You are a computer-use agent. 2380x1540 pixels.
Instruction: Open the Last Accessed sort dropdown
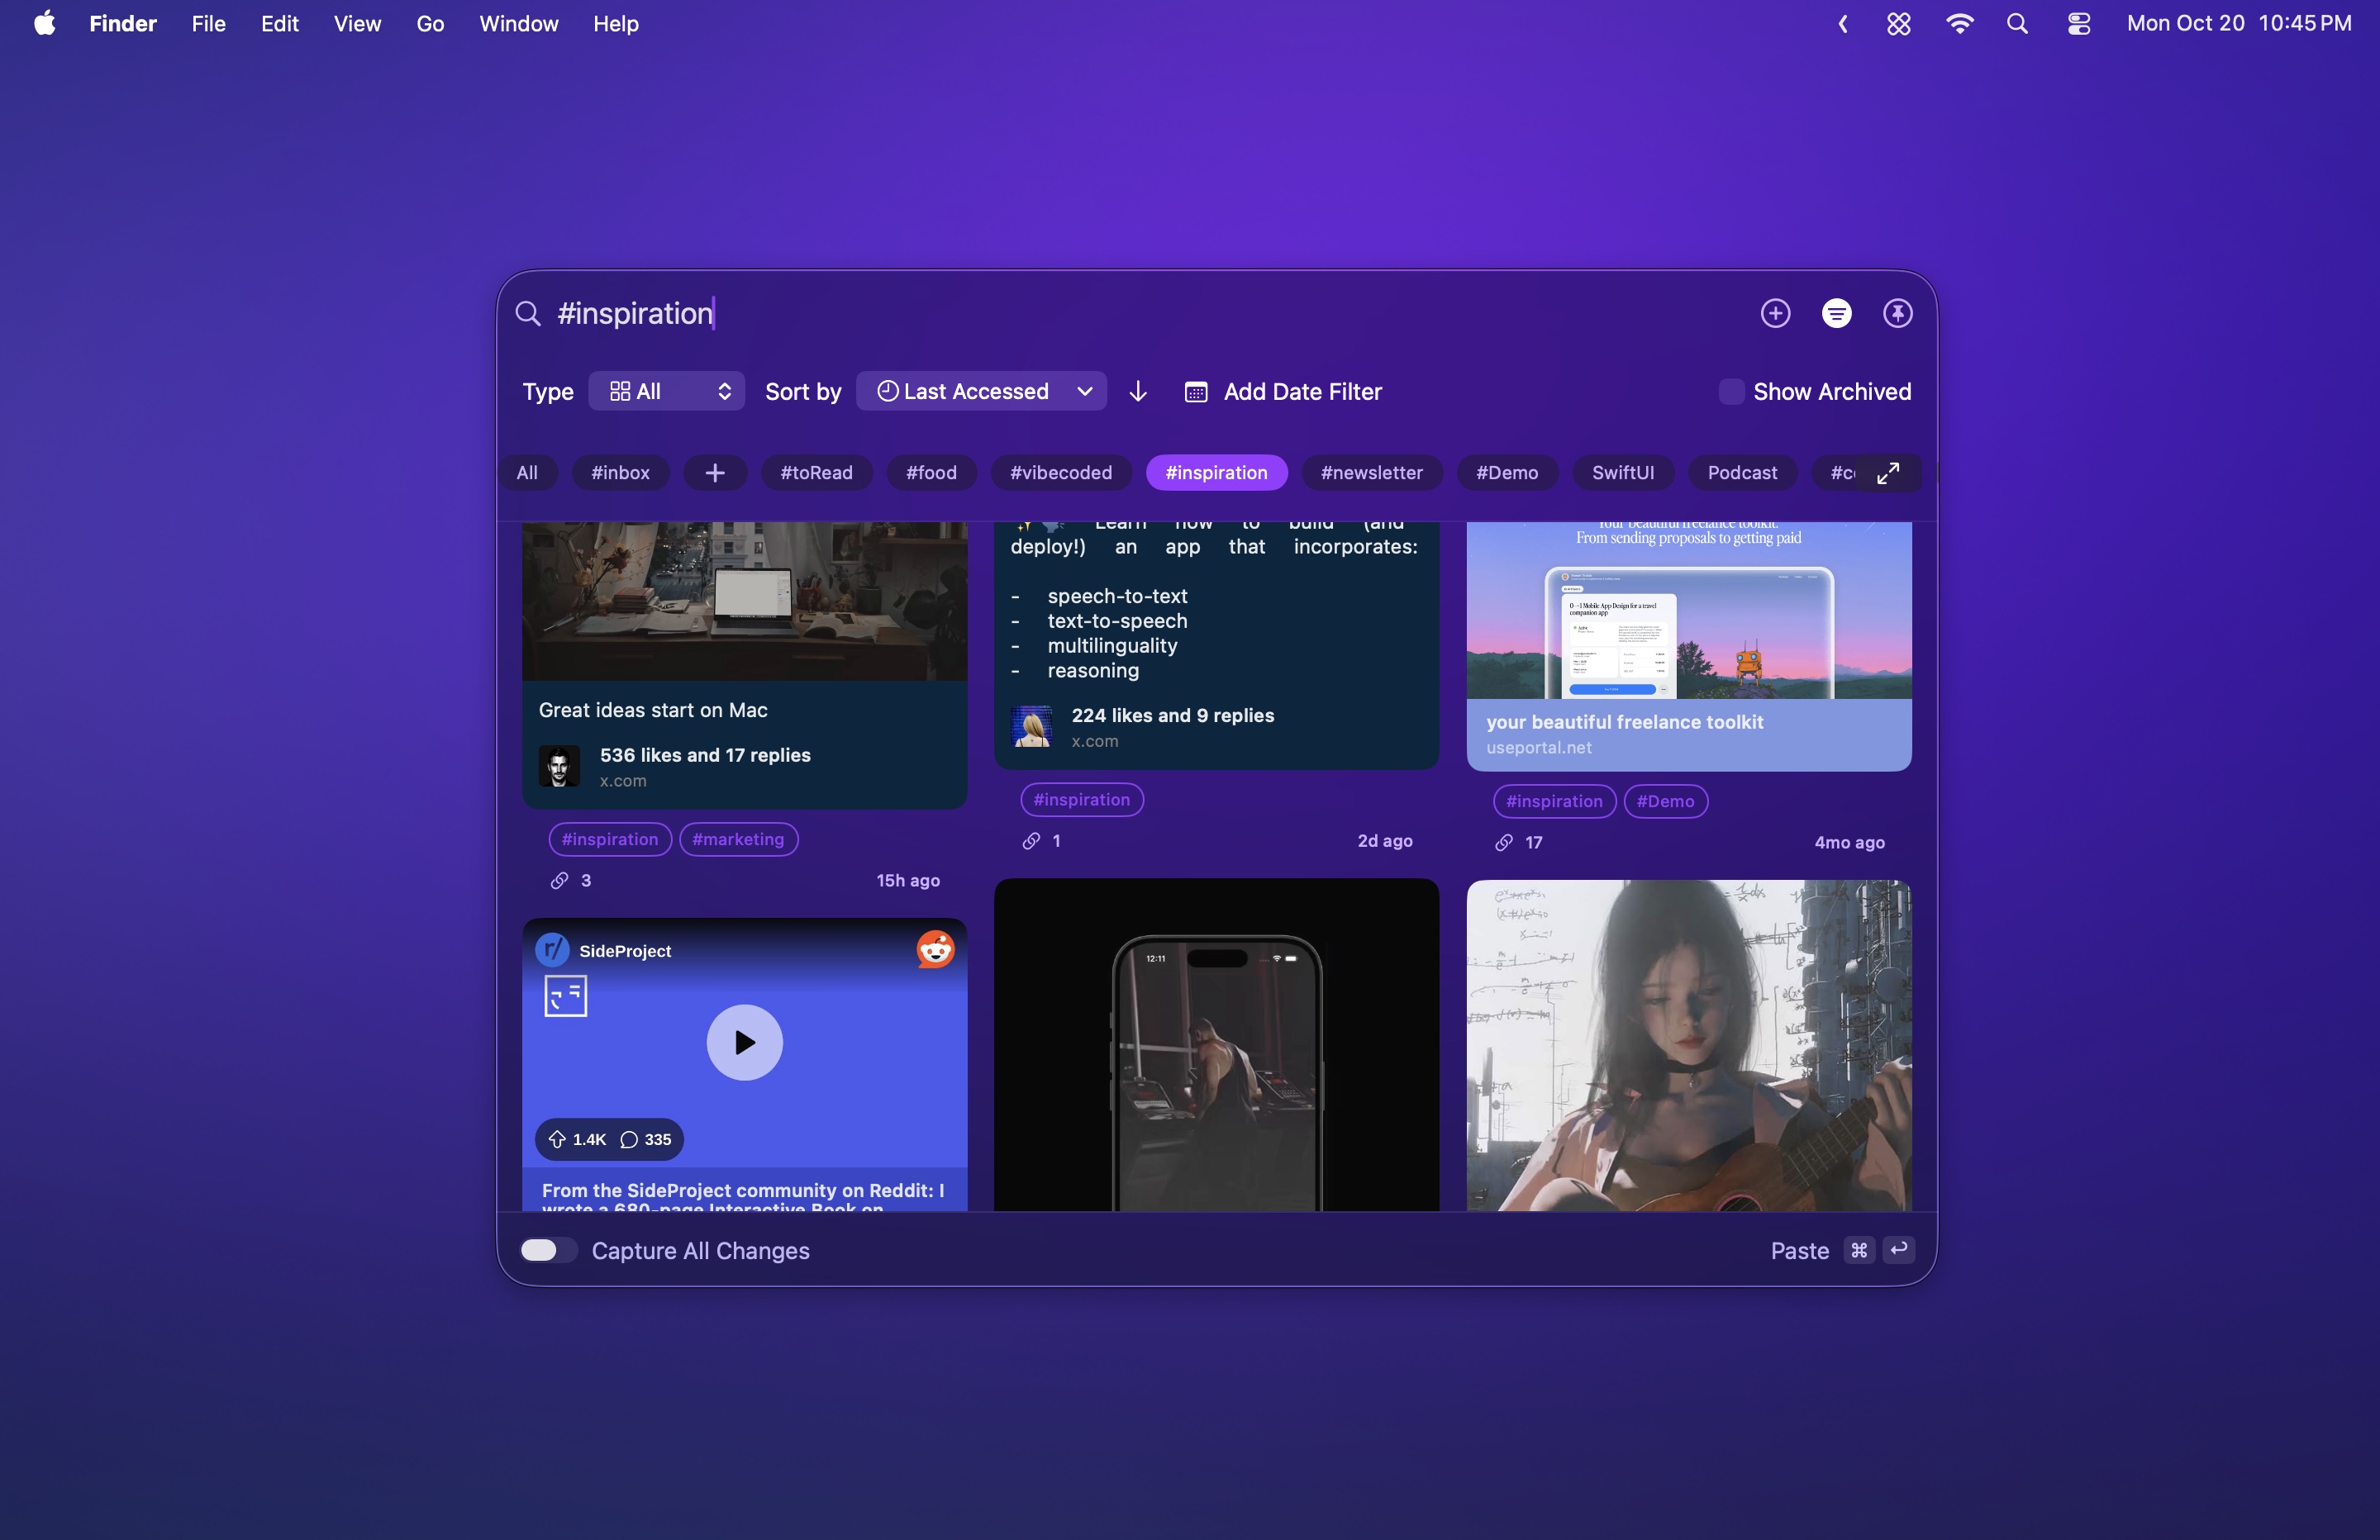coord(981,391)
